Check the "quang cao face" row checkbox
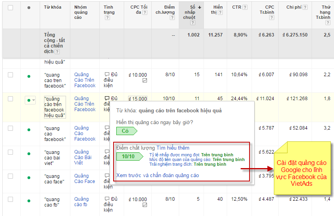334x216 pixels. click(x=10, y=176)
